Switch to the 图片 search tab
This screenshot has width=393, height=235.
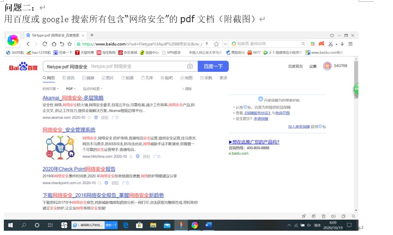point(108,78)
